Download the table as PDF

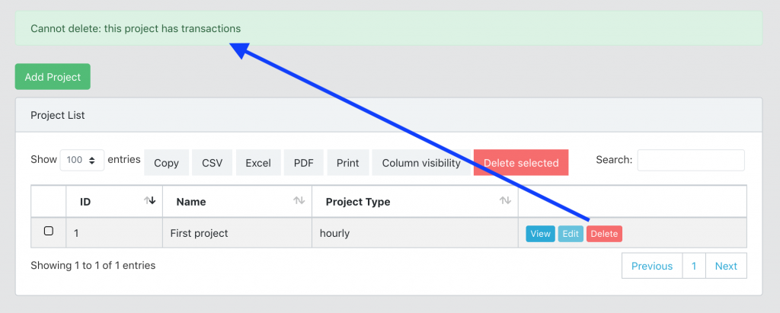pyautogui.click(x=304, y=163)
